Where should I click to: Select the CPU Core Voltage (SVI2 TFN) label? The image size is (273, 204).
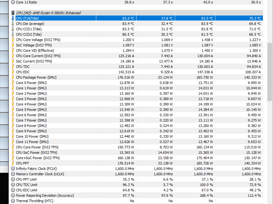click(x=38, y=40)
